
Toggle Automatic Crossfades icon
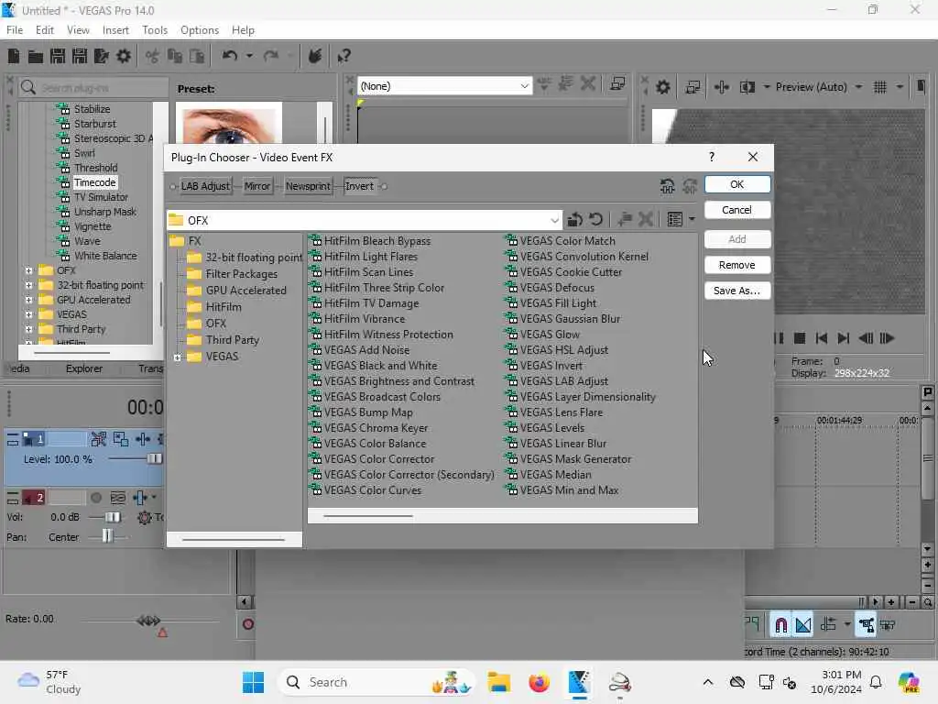(x=803, y=625)
